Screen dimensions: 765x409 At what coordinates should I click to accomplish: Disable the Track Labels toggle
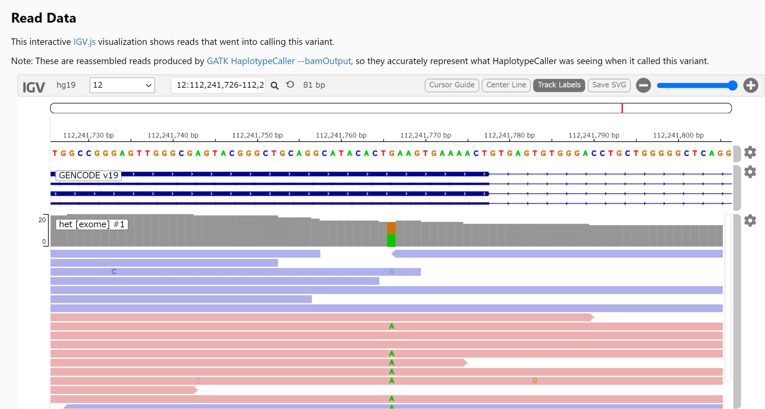coord(559,85)
